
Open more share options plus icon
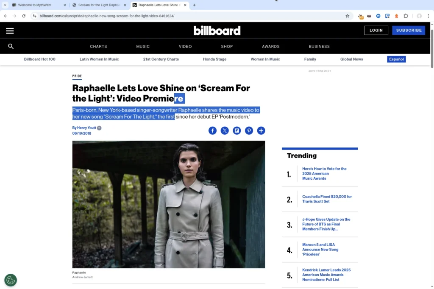(261, 131)
